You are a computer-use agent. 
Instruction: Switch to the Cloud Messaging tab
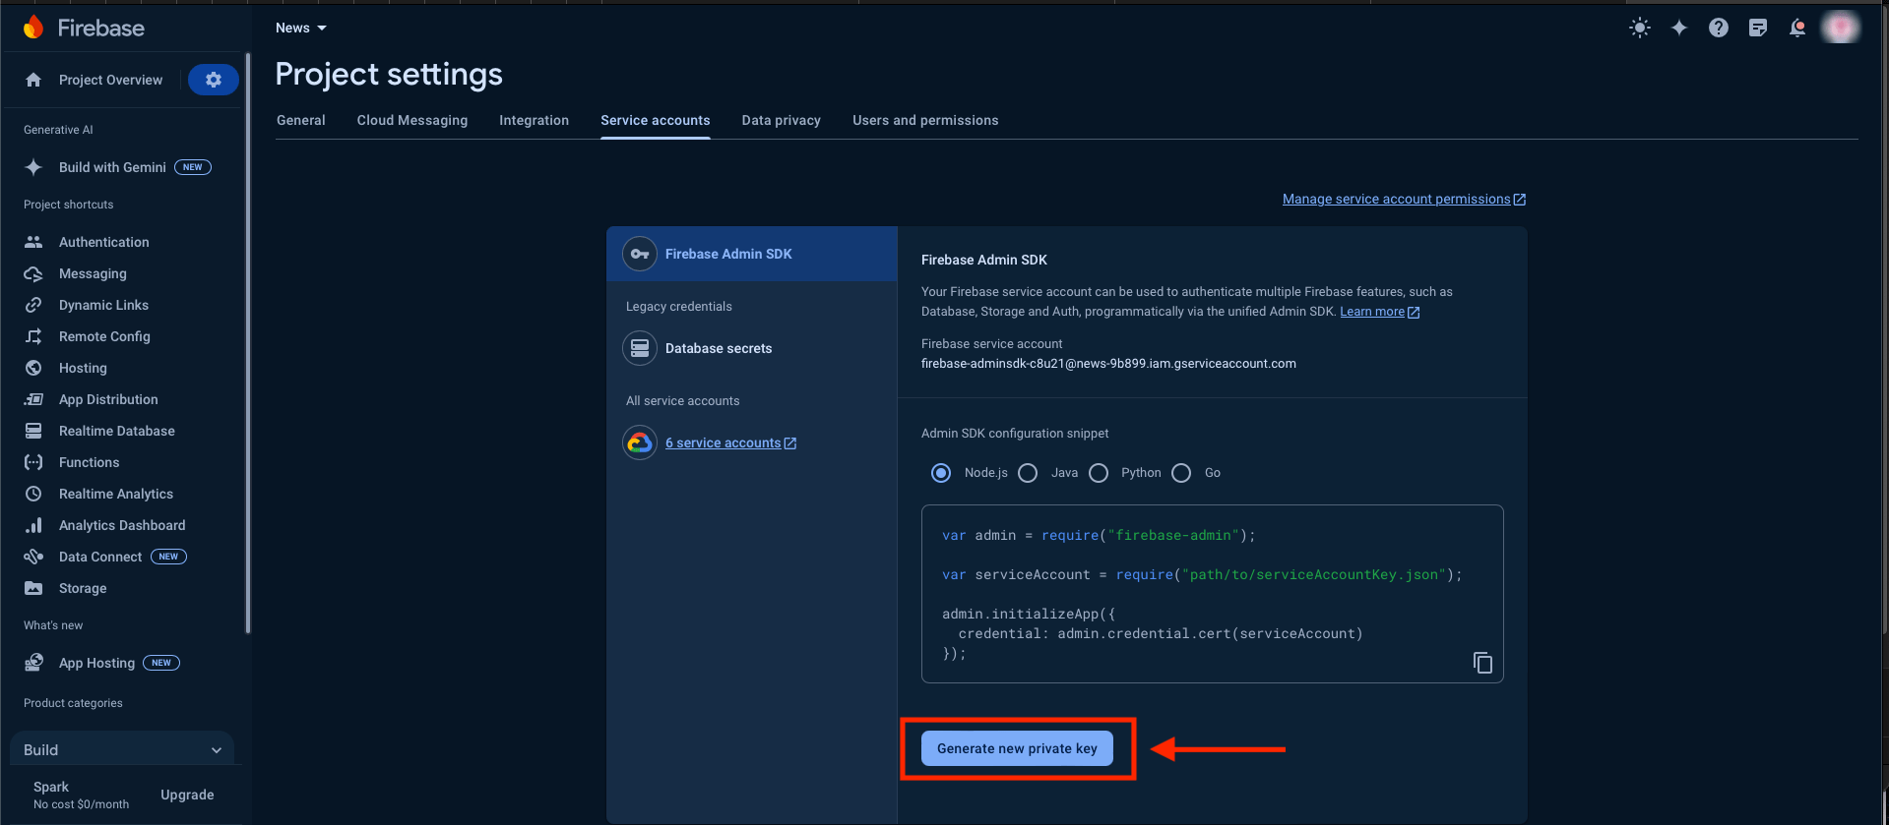[411, 120]
